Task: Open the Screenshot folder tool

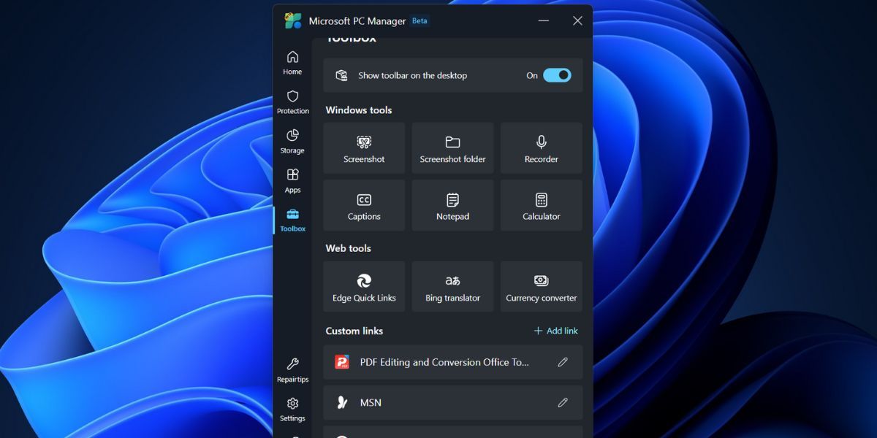Action: point(452,147)
